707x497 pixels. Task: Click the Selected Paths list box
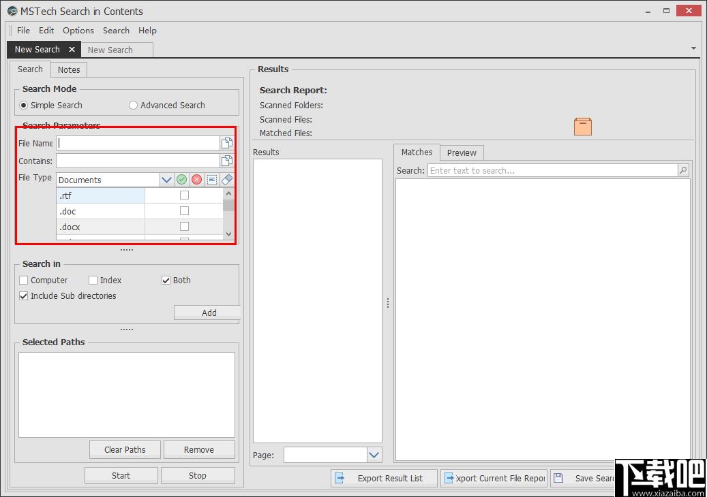click(127, 394)
